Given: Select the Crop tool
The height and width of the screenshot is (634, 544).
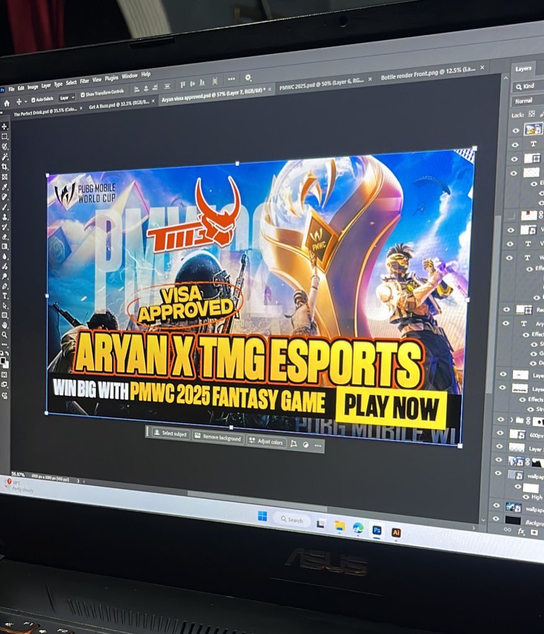Looking at the screenshot, I should click(4, 167).
